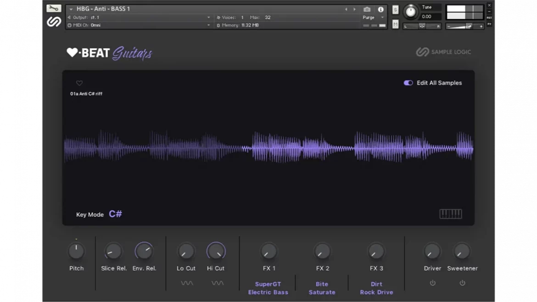Image resolution: width=537 pixels, height=302 pixels.
Task: Open the Bite Saturate effect selector
Action: [322, 288]
